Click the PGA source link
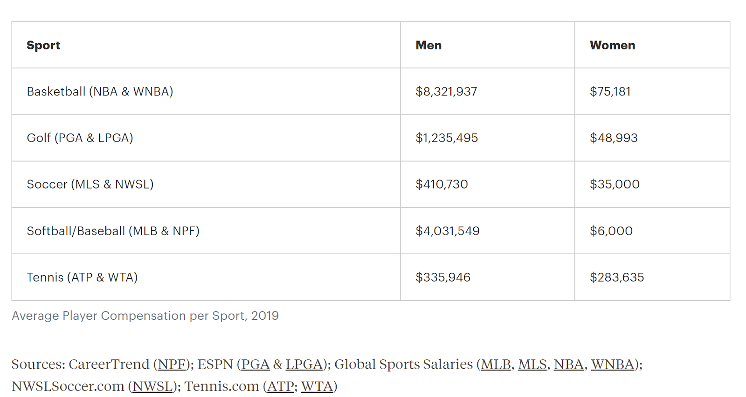Viewport: 746px width, 397px height. coord(255,364)
